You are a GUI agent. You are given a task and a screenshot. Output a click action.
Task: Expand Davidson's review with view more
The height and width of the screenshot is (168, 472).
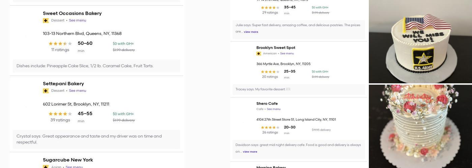250,152
